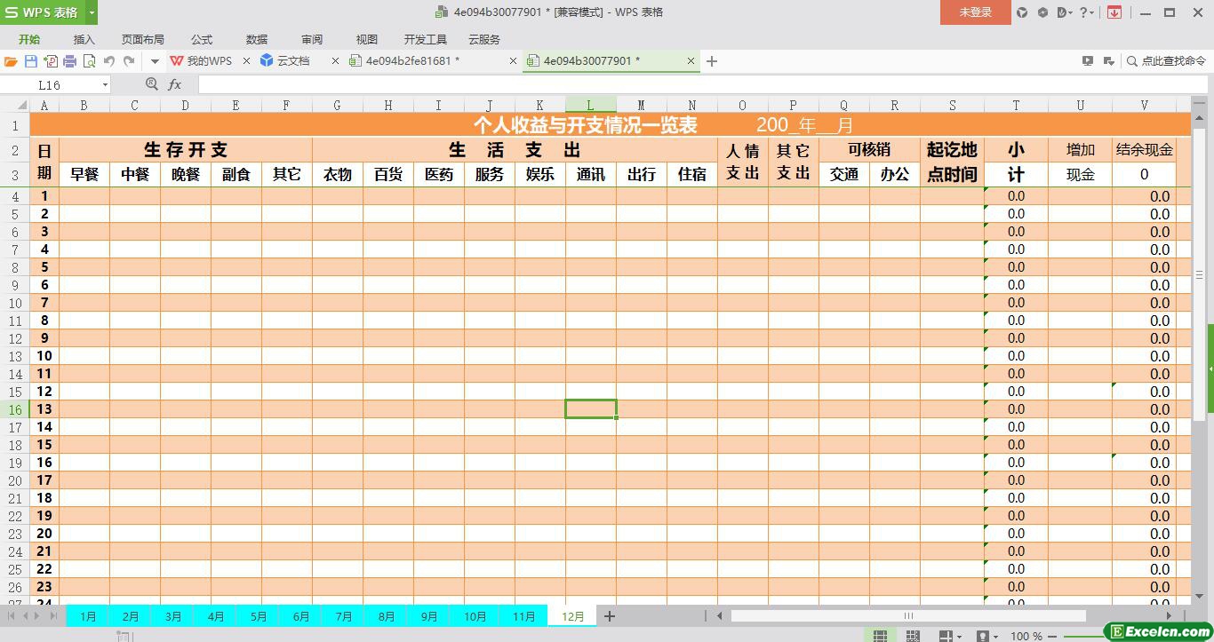The image size is (1214, 642).
Task: Expand the WPS 表格 application menu arrow
Action: pyautogui.click(x=92, y=12)
